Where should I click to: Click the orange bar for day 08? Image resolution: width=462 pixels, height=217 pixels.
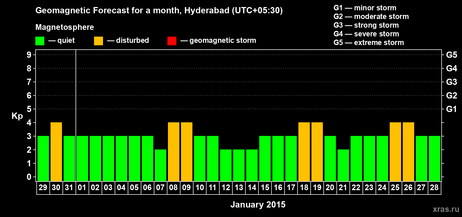coord(174,152)
